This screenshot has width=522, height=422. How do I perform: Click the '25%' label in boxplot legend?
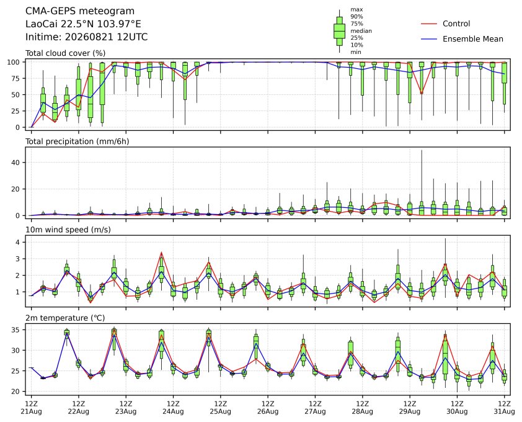tap(356, 38)
